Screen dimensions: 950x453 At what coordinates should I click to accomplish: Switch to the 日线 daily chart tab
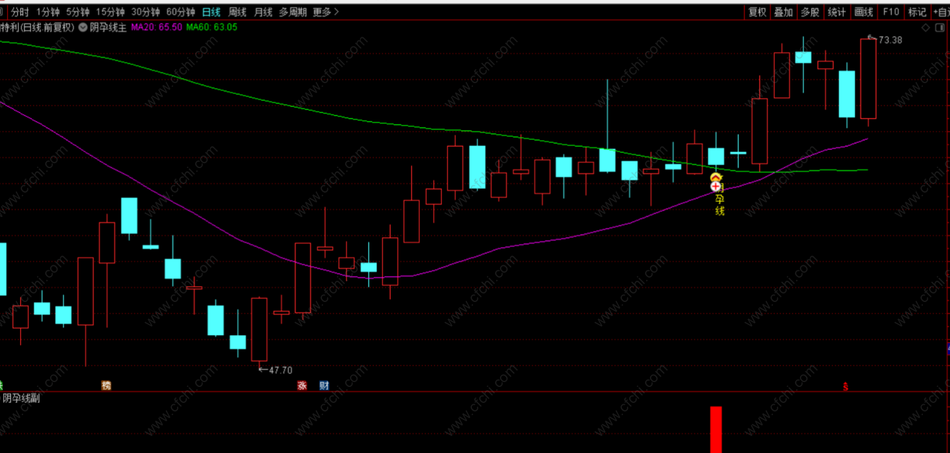(x=211, y=12)
